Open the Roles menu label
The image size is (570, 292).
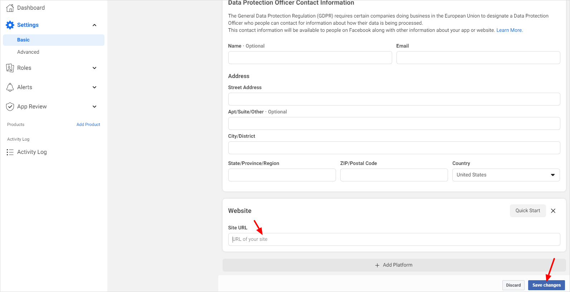[x=24, y=68]
